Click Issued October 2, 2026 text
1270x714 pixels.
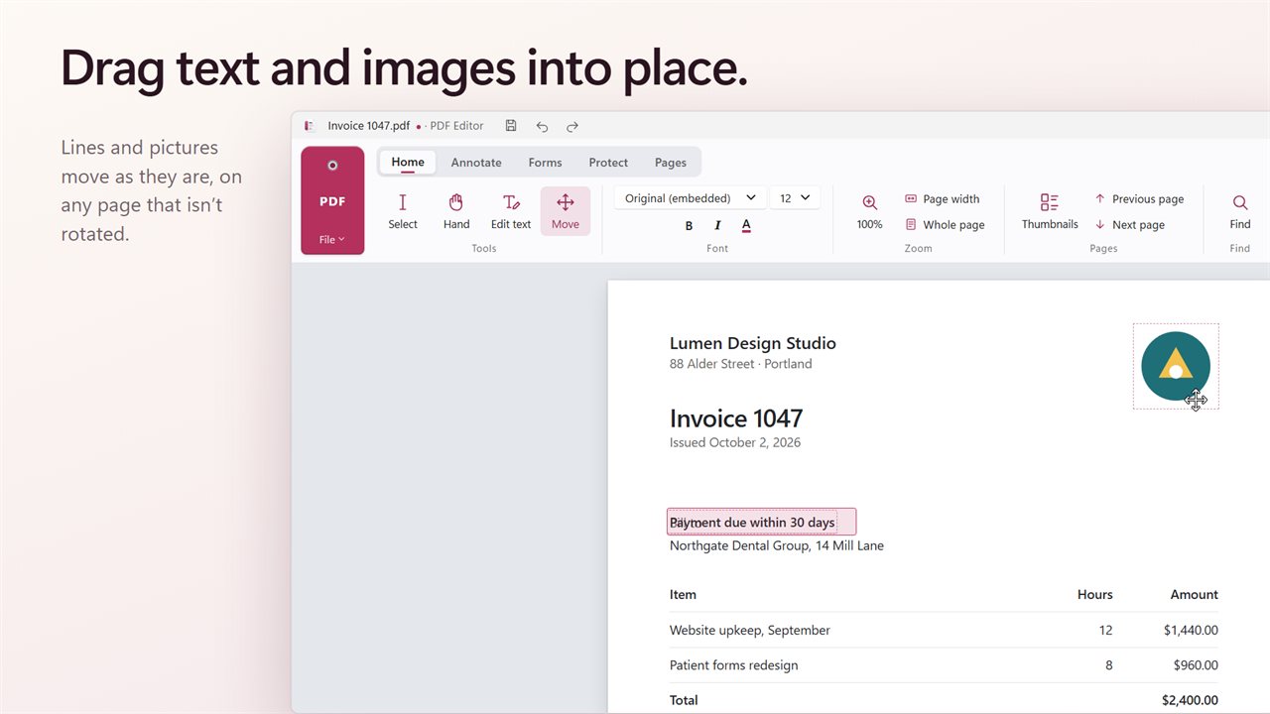point(735,442)
